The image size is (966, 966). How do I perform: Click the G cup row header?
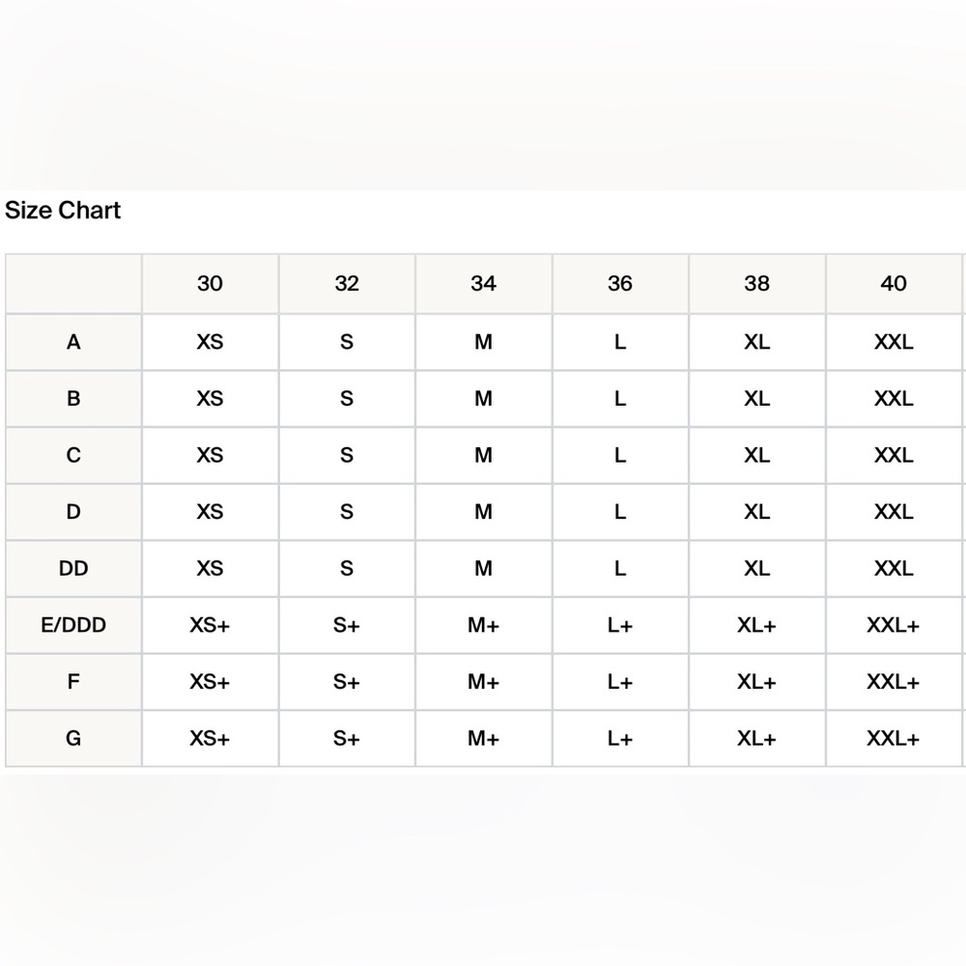(x=73, y=739)
